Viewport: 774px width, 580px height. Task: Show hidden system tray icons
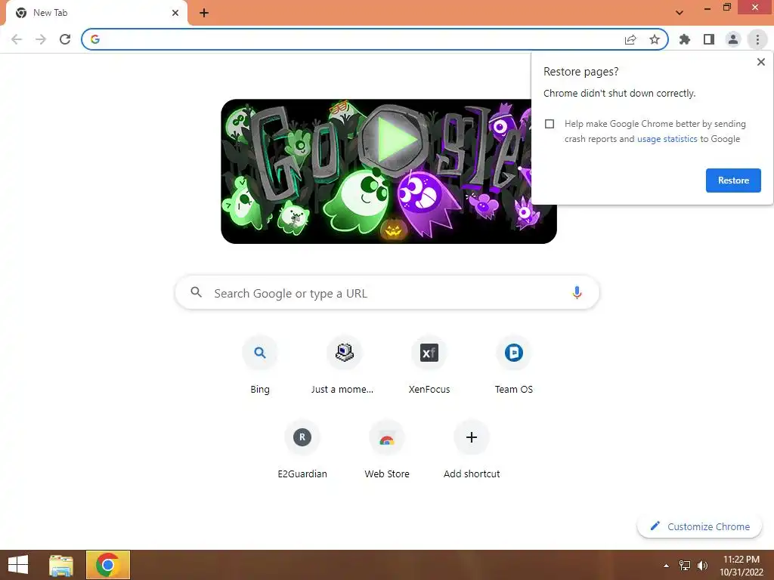(x=666, y=566)
